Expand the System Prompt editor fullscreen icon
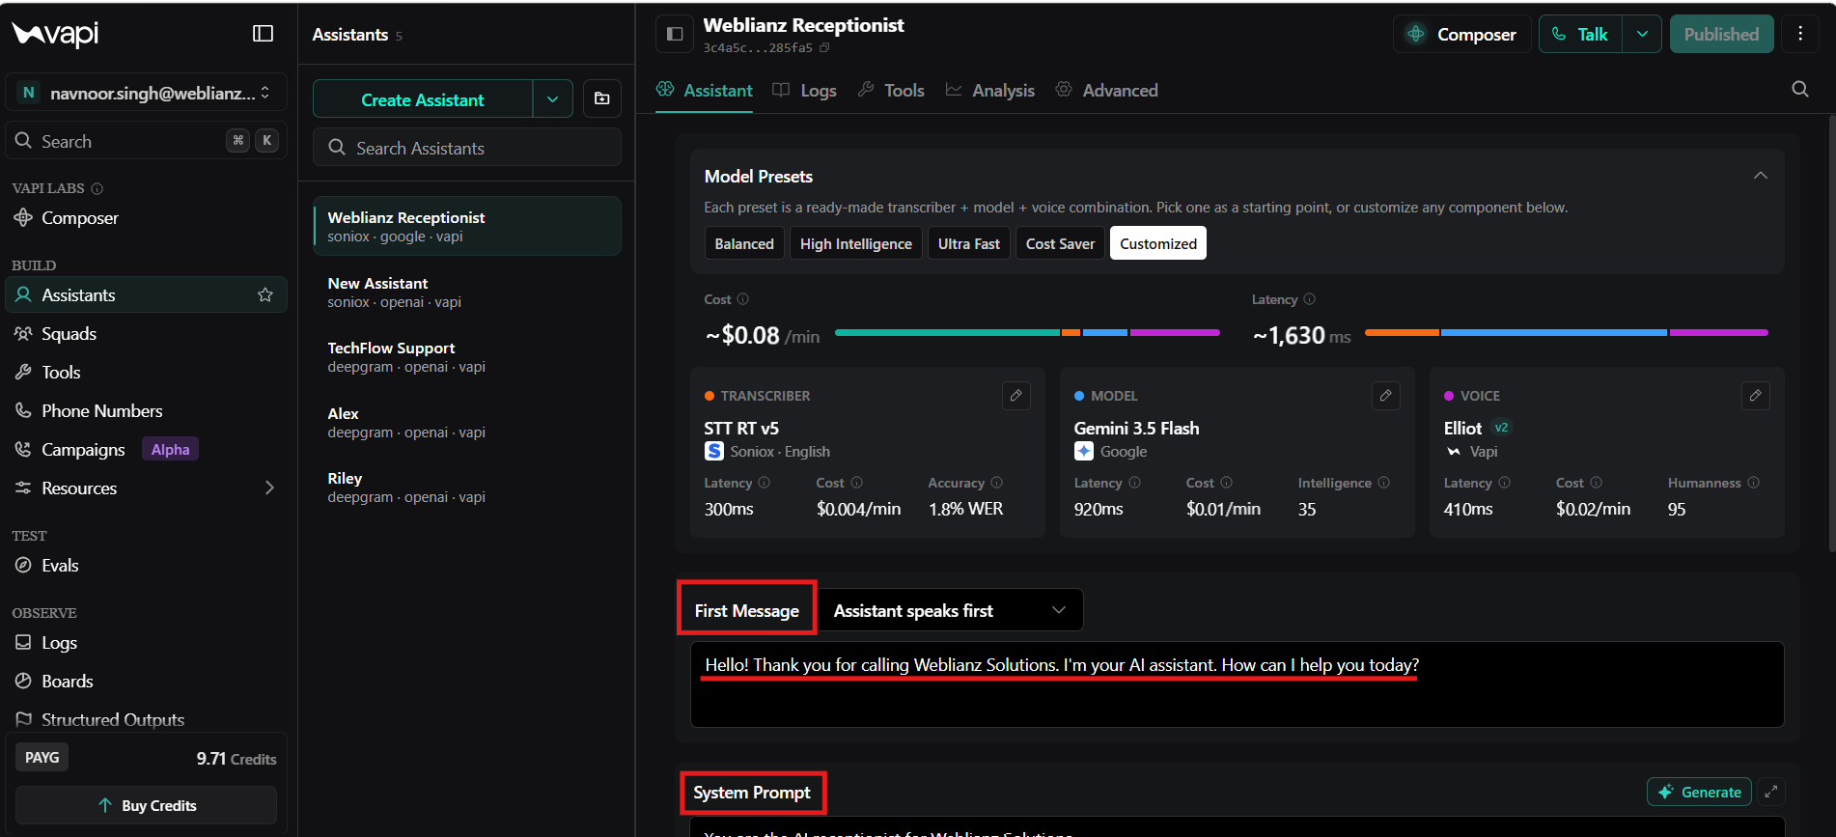 pyautogui.click(x=1770, y=792)
